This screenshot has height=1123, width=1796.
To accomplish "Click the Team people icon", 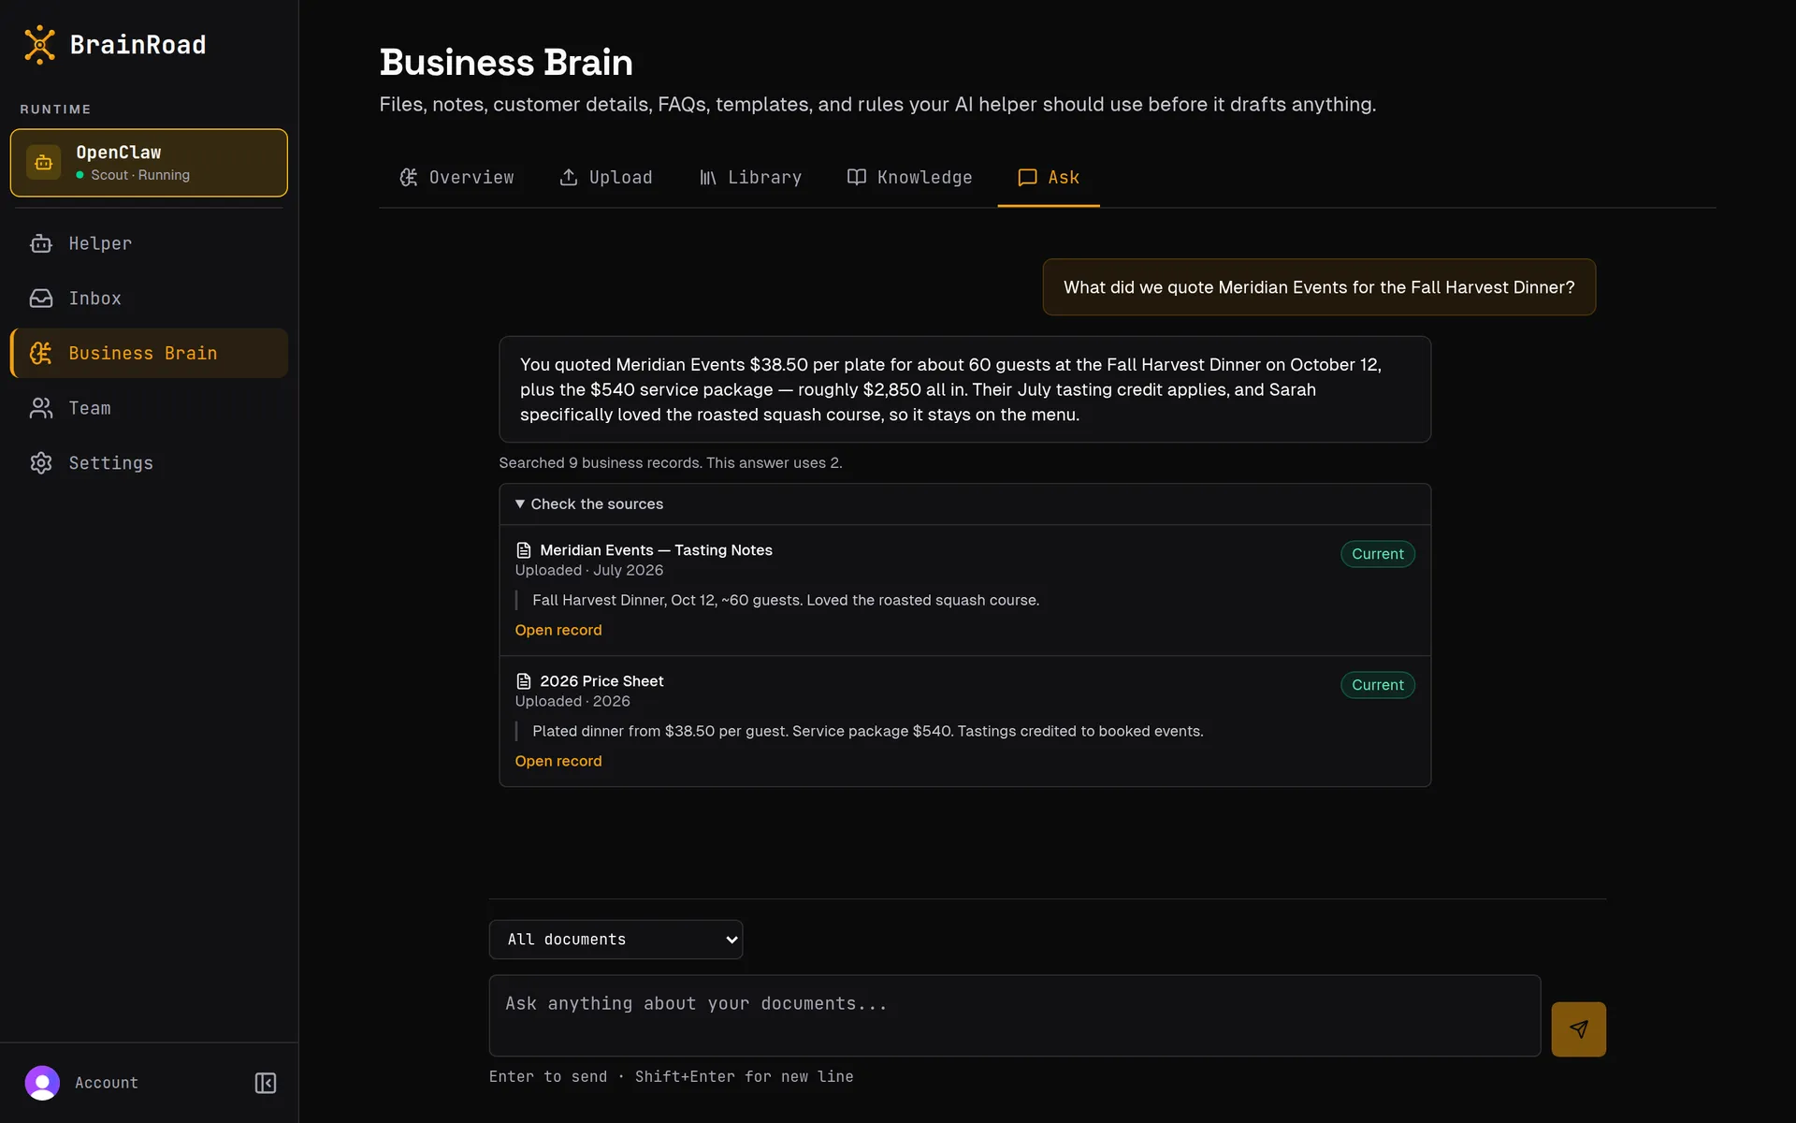I will [41, 408].
